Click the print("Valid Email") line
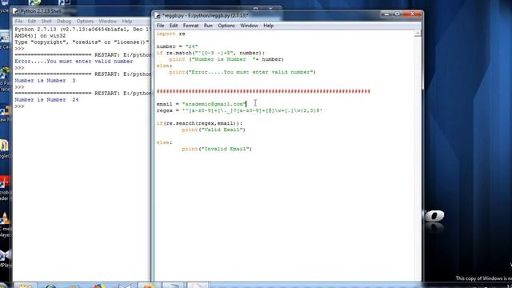The height and width of the screenshot is (288, 512). (x=214, y=130)
